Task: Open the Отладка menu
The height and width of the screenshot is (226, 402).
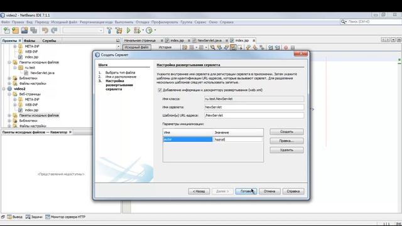Action: (143, 22)
